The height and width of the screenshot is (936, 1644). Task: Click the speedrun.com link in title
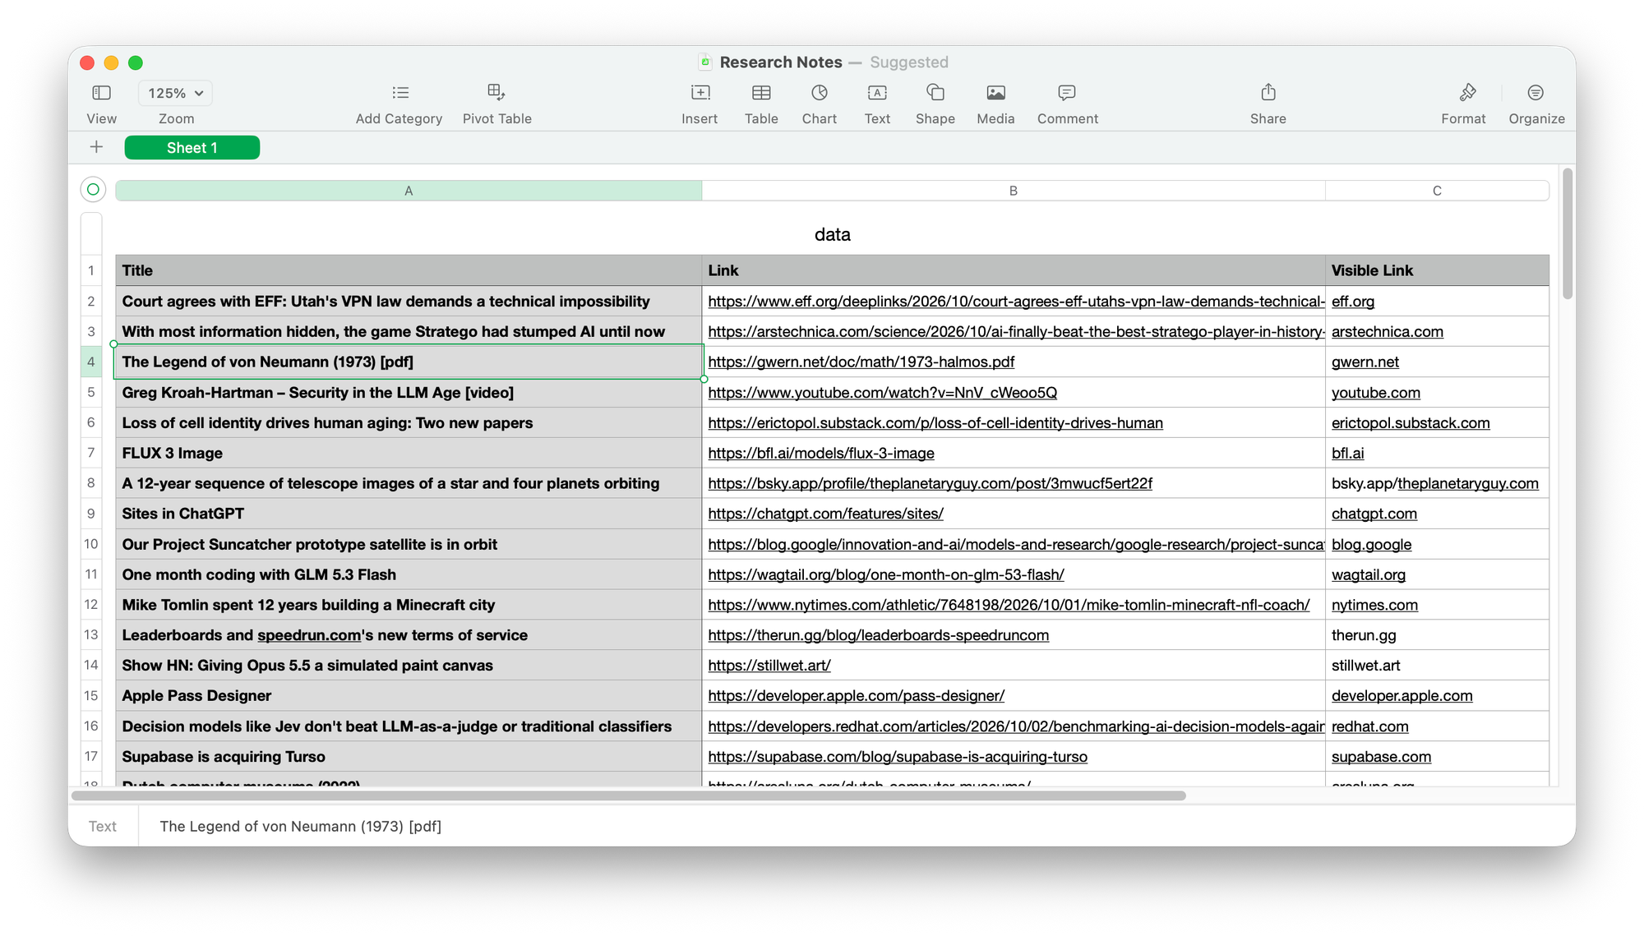tap(309, 635)
